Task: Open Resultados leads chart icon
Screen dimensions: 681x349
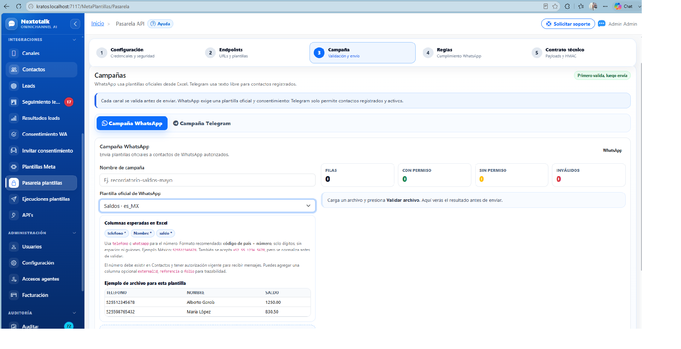Action: coord(14,118)
